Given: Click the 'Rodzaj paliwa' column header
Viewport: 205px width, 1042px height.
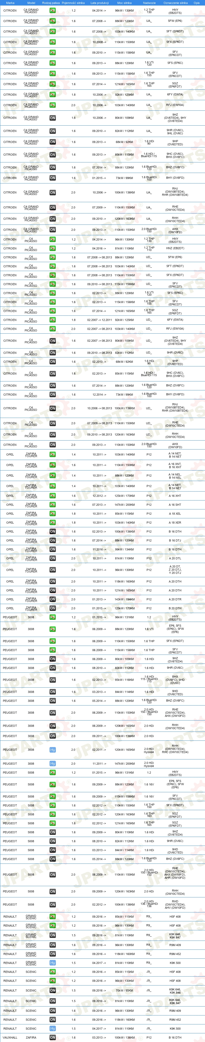Looking at the screenshot, I should 51,3.
